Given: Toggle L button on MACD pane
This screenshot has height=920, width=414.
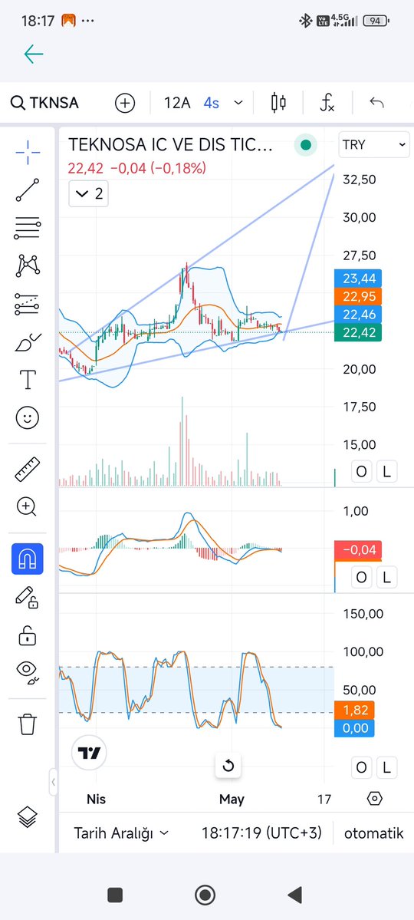Looking at the screenshot, I should [x=386, y=578].
